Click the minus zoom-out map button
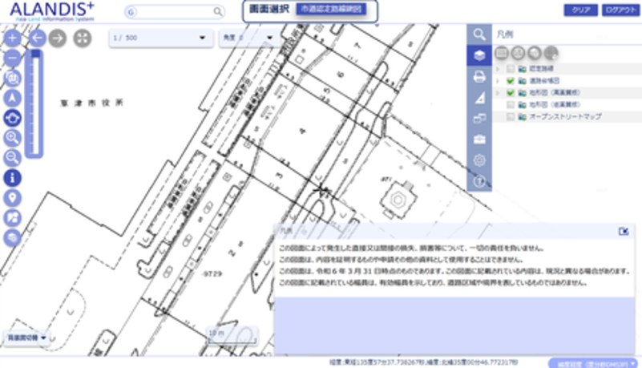This screenshot has height=368, width=642. [12, 59]
